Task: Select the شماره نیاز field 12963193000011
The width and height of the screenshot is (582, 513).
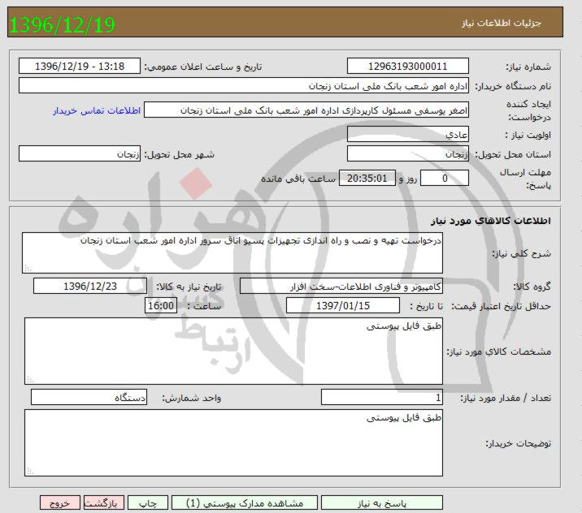Action: (407, 67)
